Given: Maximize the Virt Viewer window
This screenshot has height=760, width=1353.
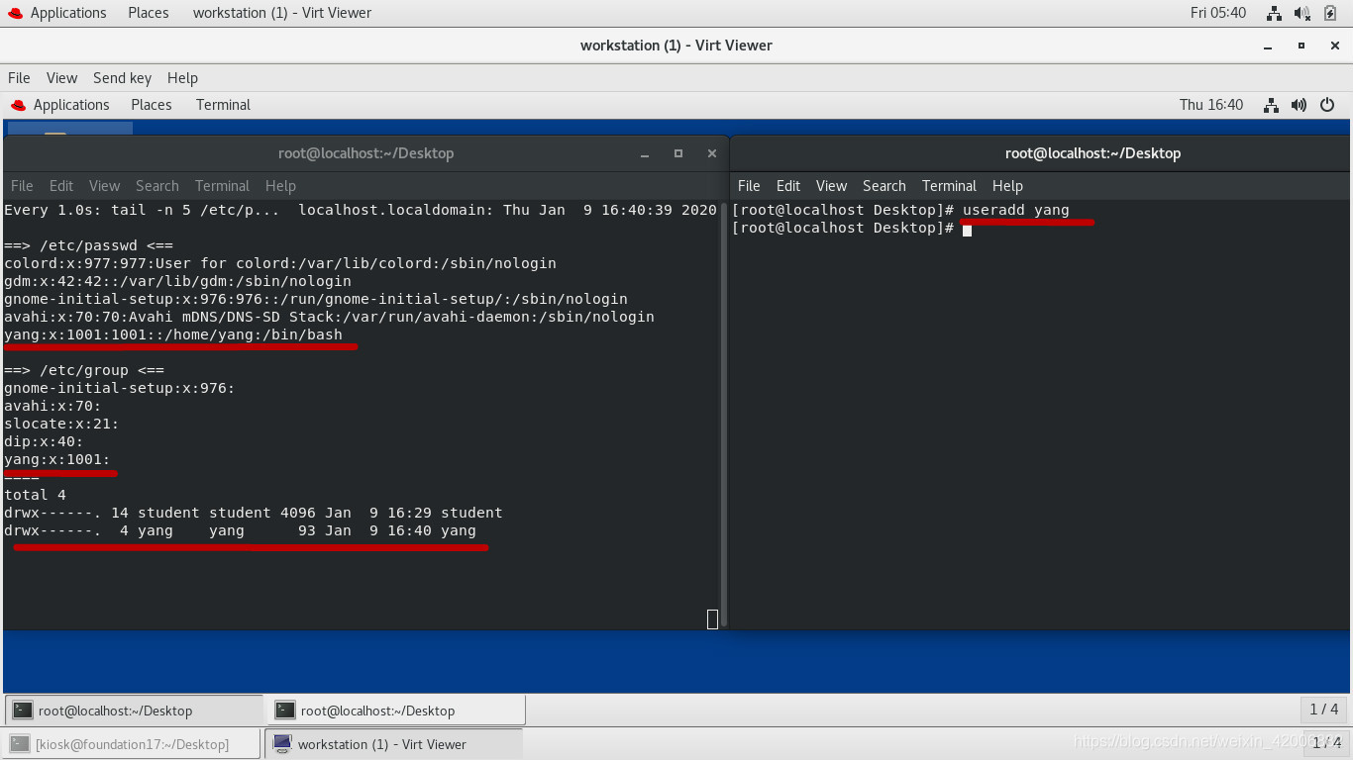Looking at the screenshot, I should coord(1301,46).
